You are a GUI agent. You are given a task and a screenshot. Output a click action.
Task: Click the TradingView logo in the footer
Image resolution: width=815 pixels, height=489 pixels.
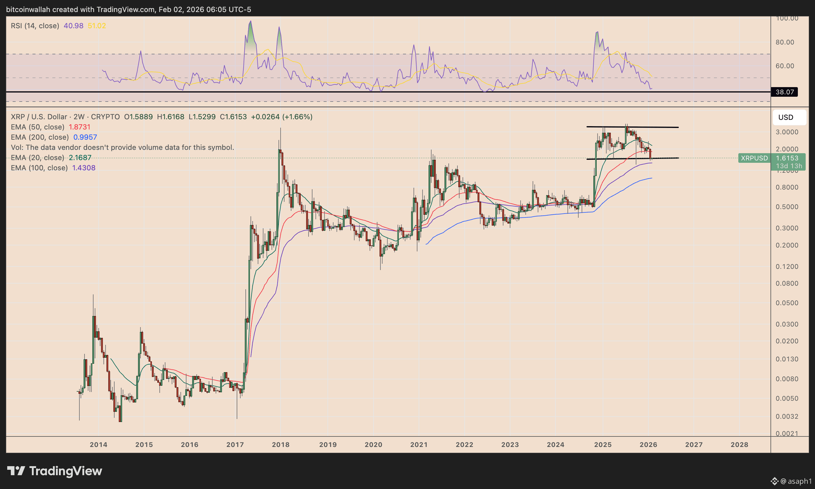coord(55,471)
